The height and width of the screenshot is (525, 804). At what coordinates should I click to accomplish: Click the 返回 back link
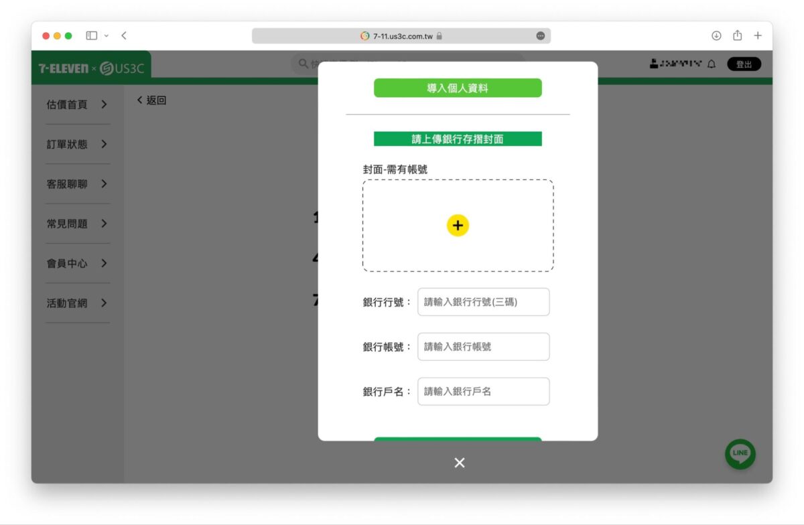(x=151, y=100)
